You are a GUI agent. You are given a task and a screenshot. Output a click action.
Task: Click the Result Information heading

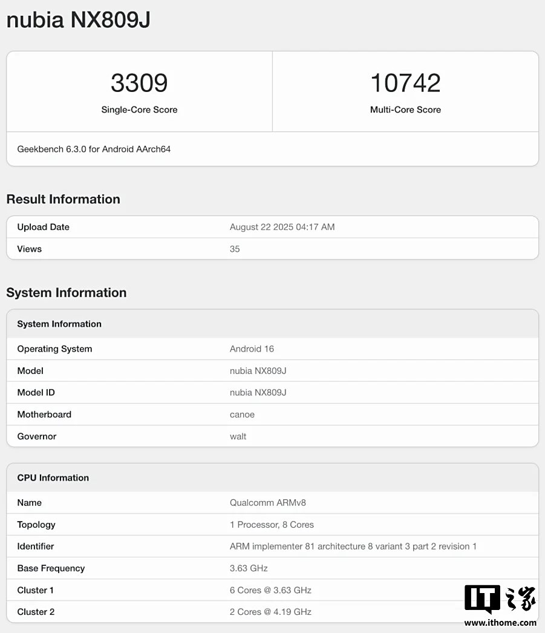[63, 200]
